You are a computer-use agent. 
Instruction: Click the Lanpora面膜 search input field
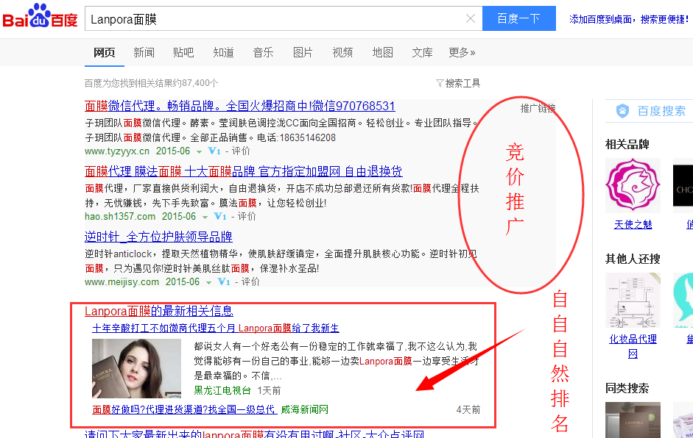[272, 19]
